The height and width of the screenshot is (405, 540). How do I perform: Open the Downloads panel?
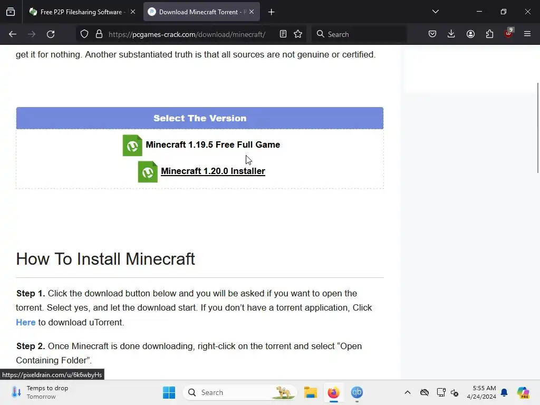tap(451, 34)
